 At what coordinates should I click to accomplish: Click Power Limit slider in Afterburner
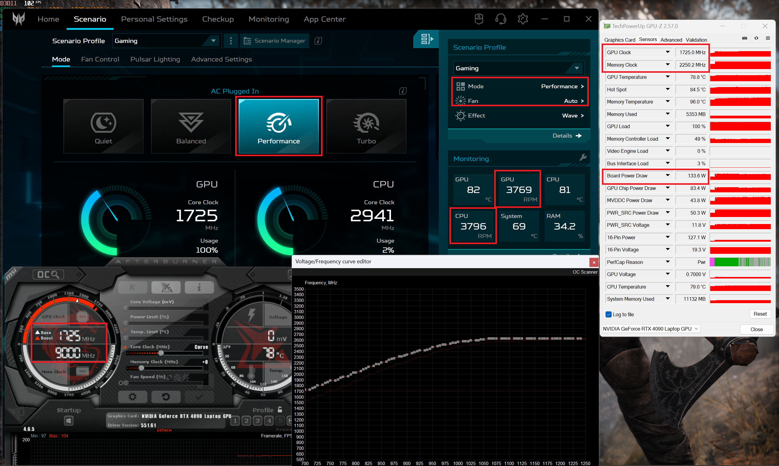pos(164,323)
